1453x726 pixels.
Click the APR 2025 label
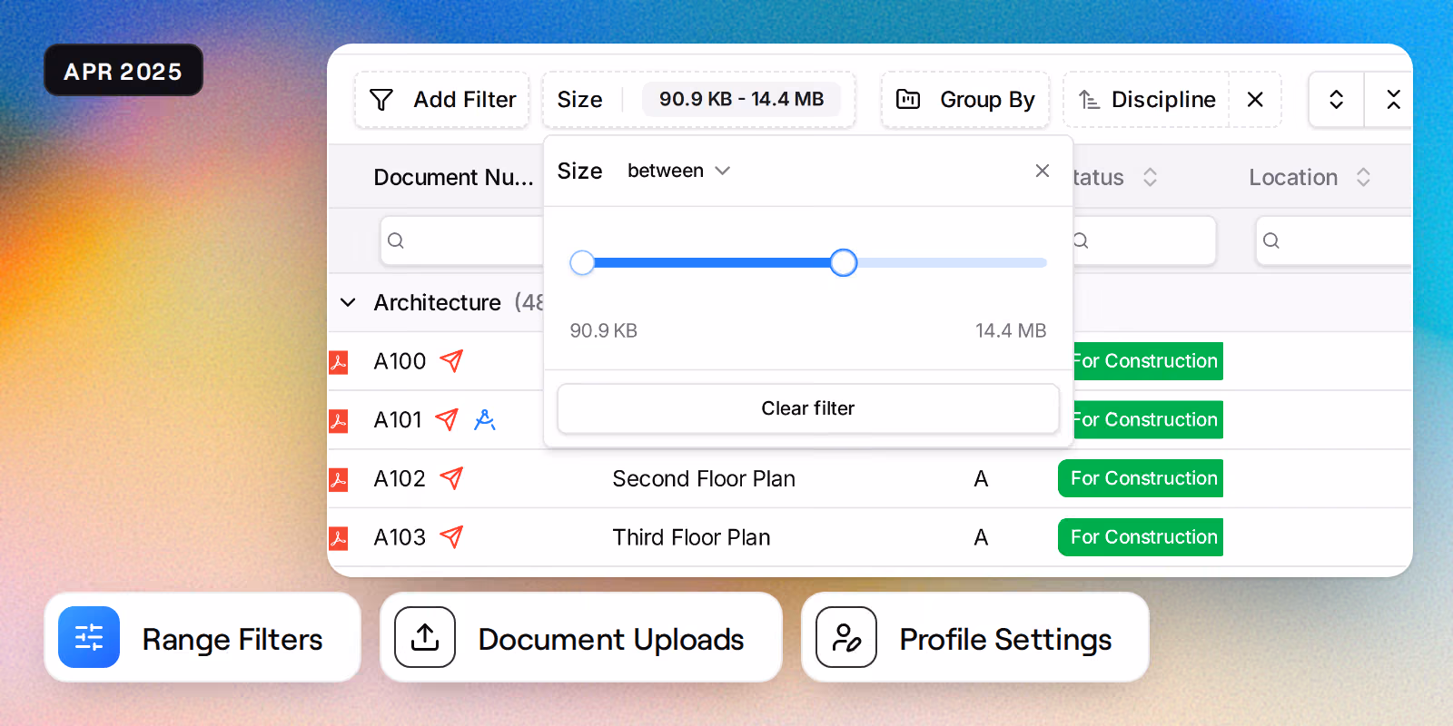[124, 71]
